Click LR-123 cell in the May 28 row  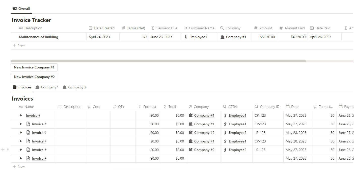(x=268, y=133)
